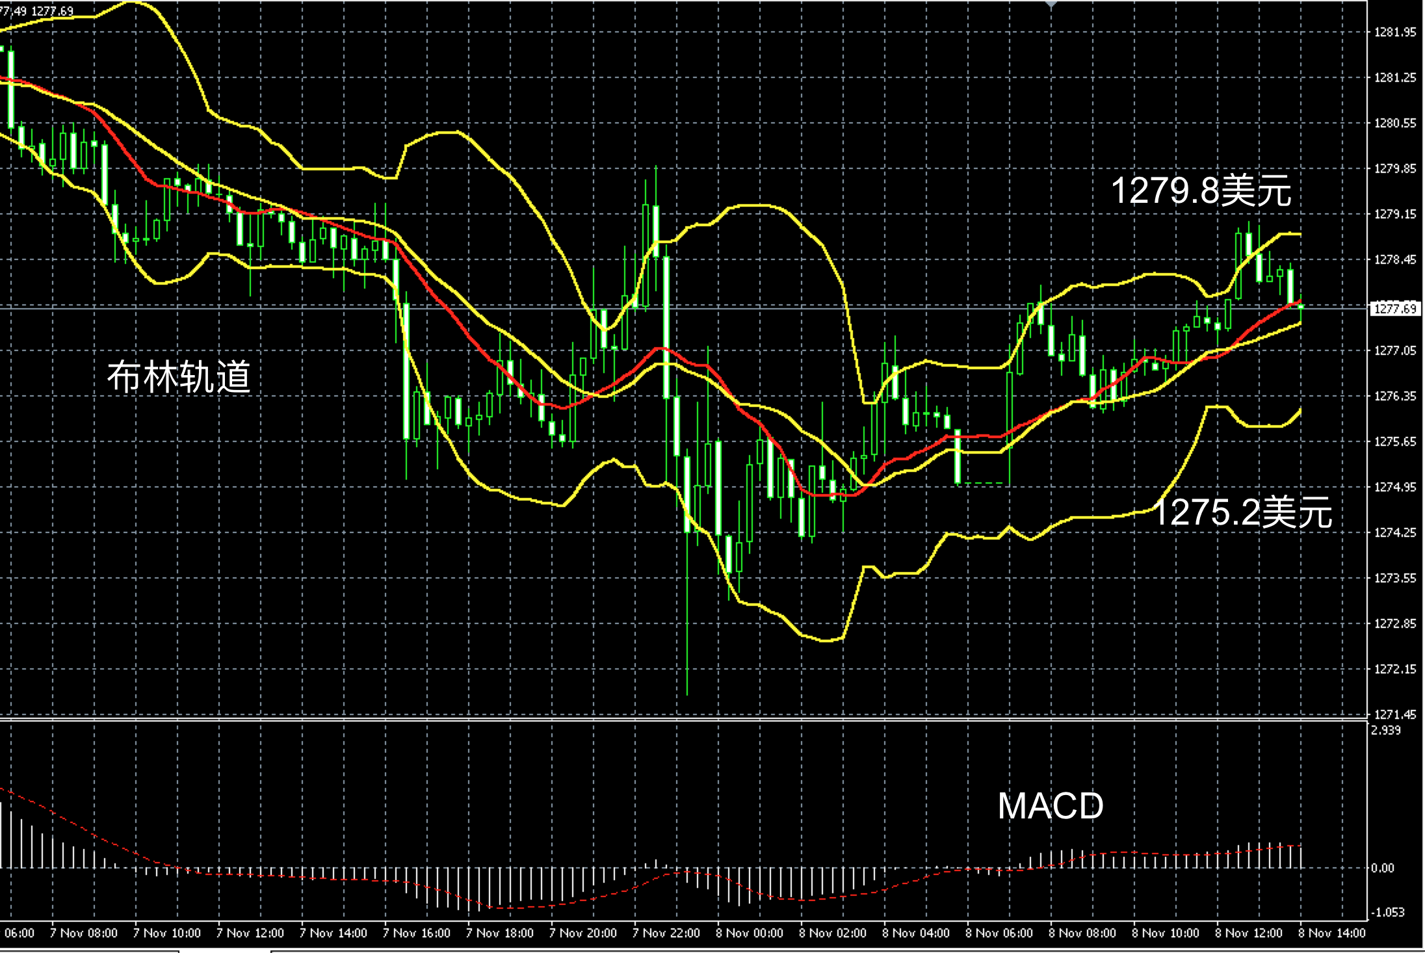Click the 布林轨道 text label
This screenshot has width=1425, height=953.
tap(179, 376)
